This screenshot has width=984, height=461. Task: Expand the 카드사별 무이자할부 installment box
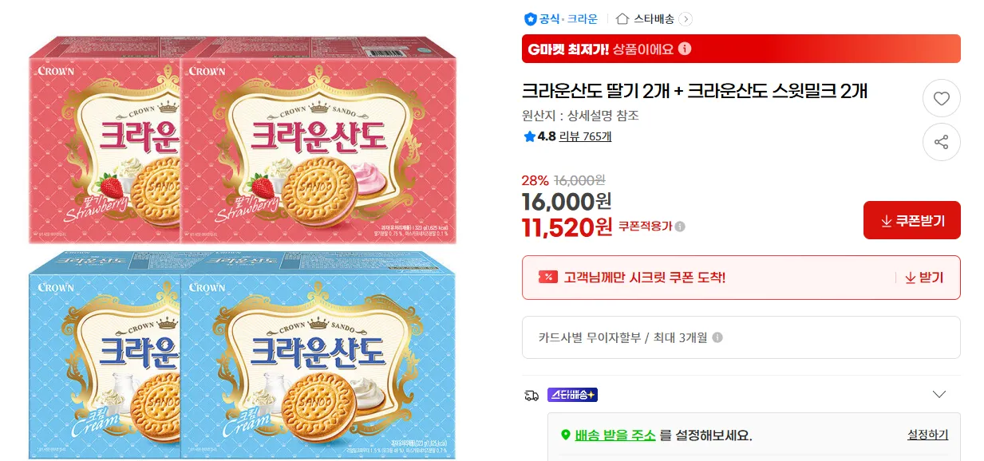(x=741, y=337)
